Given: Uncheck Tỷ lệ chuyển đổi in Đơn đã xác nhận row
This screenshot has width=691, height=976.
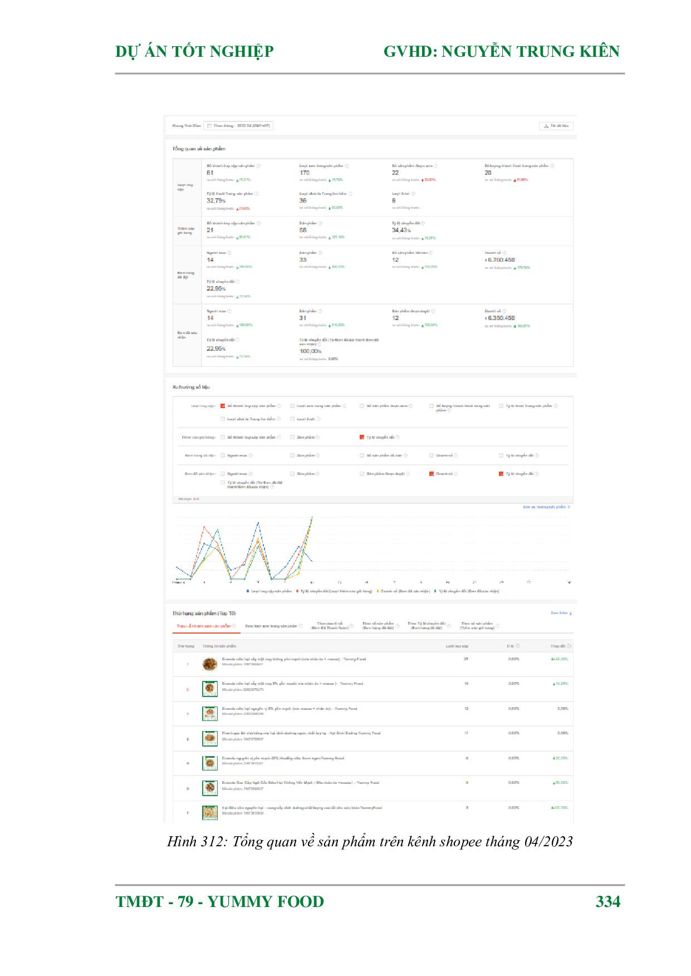Looking at the screenshot, I should click(501, 474).
